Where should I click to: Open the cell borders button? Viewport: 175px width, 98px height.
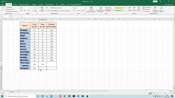(28, 11)
